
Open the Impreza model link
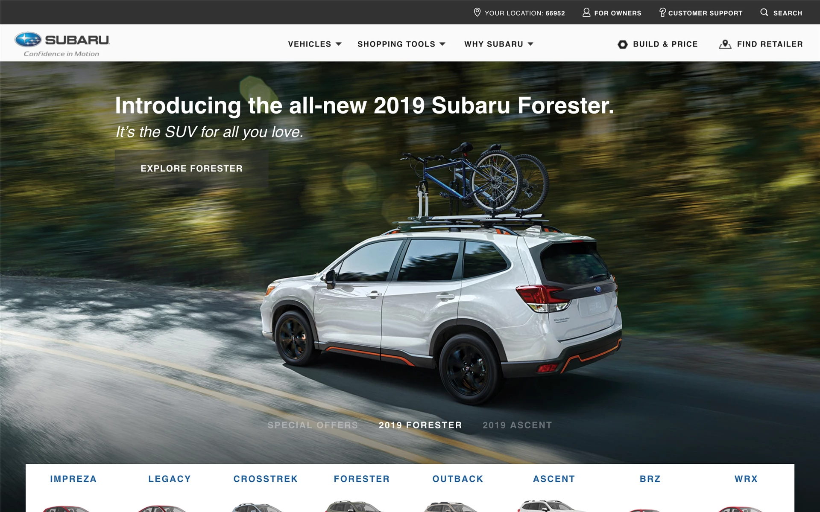73,479
